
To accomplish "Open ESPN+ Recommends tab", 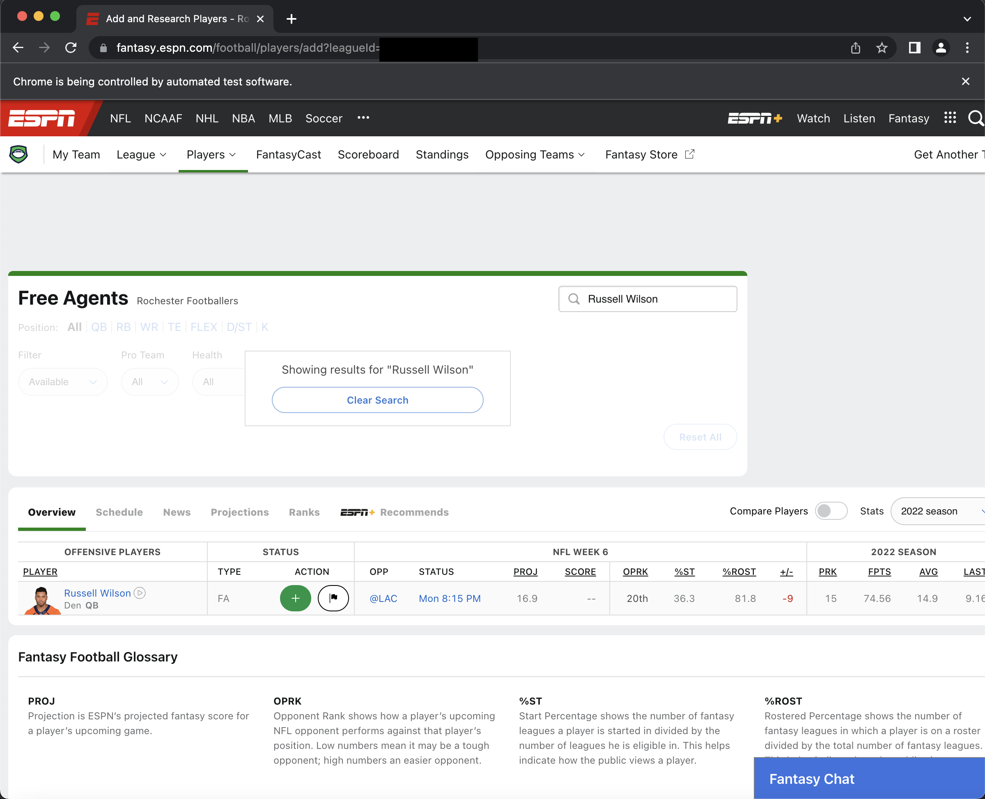I will pos(395,512).
